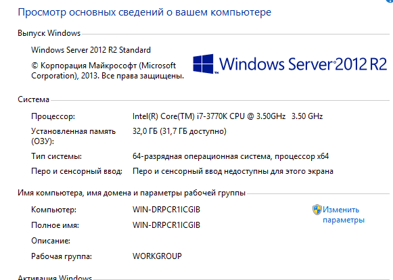Click the Активация Windows section header
393x280 pixels.
point(55,277)
